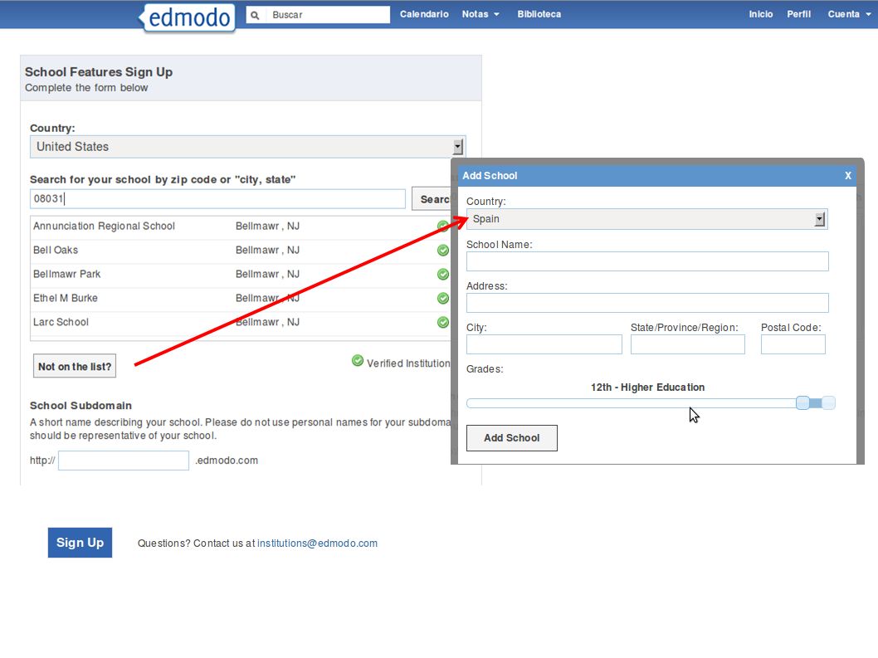Image resolution: width=878 pixels, height=658 pixels.
Task: Click the edmodo logo
Action: [188, 17]
